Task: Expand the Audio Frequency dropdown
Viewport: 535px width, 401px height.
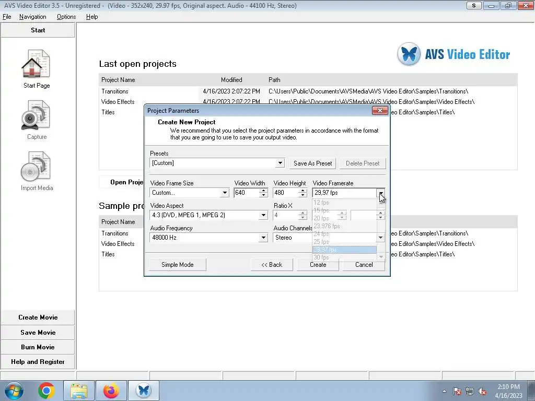Action: pyautogui.click(x=263, y=238)
